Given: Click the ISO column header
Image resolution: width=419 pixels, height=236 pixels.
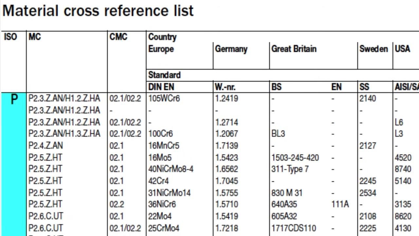Looking at the screenshot, I should click(10, 37).
